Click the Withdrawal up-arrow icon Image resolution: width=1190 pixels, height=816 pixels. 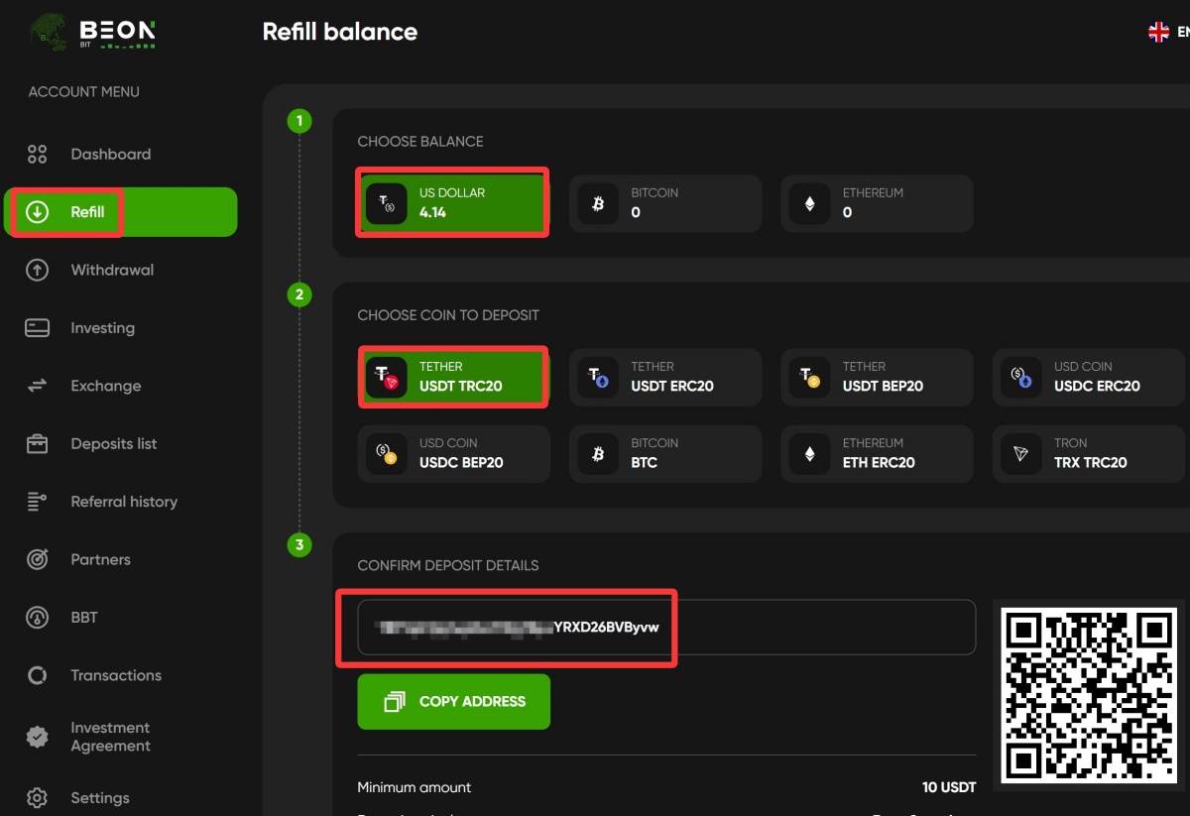coord(38,270)
